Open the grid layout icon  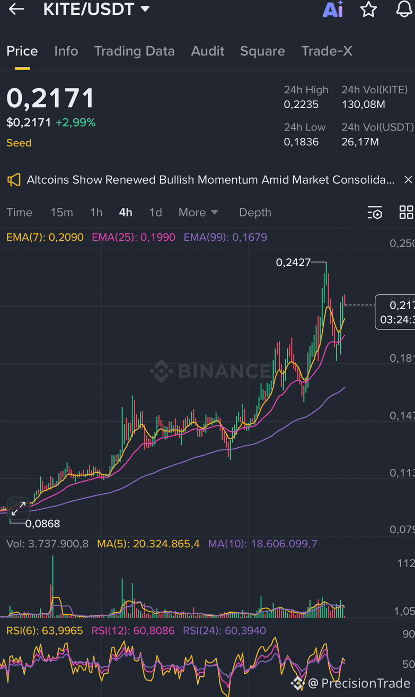(406, 212)
